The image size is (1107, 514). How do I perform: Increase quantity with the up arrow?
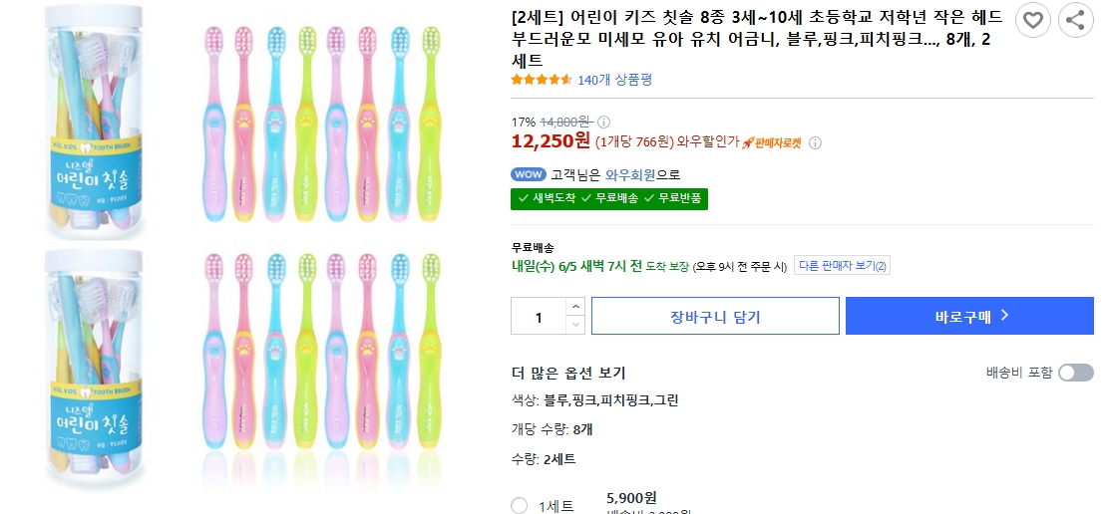pyautogui.click(x=576, y=306)
